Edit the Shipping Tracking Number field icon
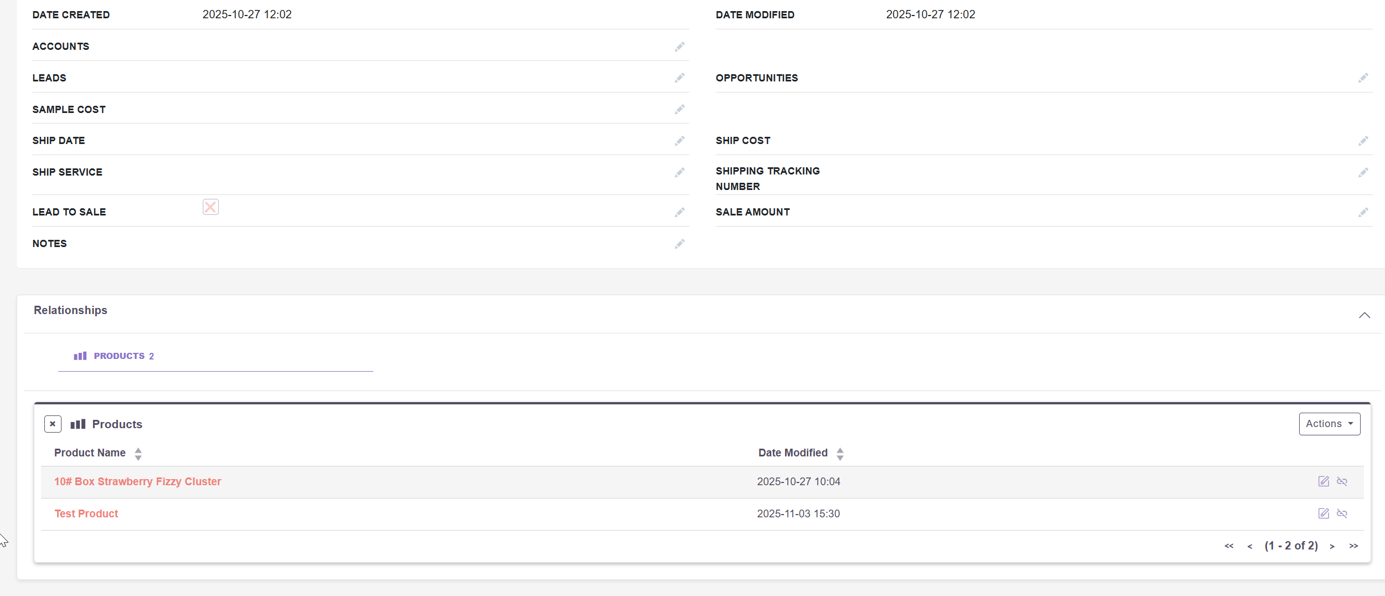The height and width of the screenshot is (596, 1385). pyautogui.click(x=1363, y=173)
